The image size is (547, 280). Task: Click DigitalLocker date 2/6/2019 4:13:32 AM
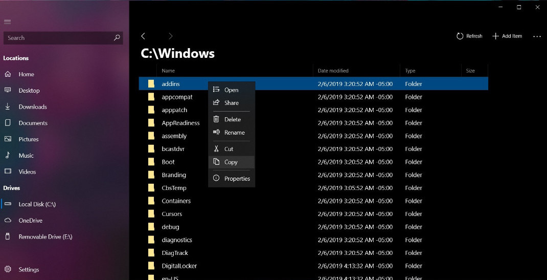coord(355,266)
